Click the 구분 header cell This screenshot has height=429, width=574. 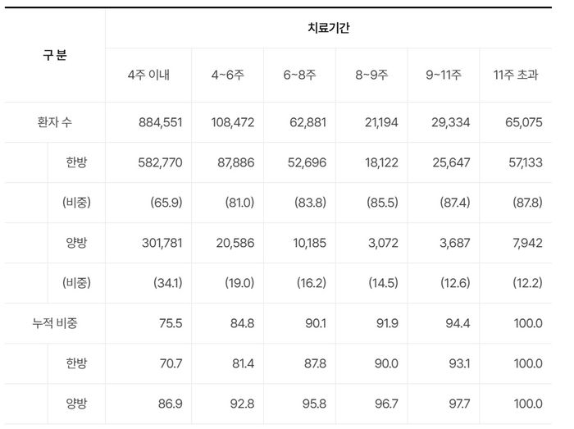pyautogui.click(x=55, y=55)
